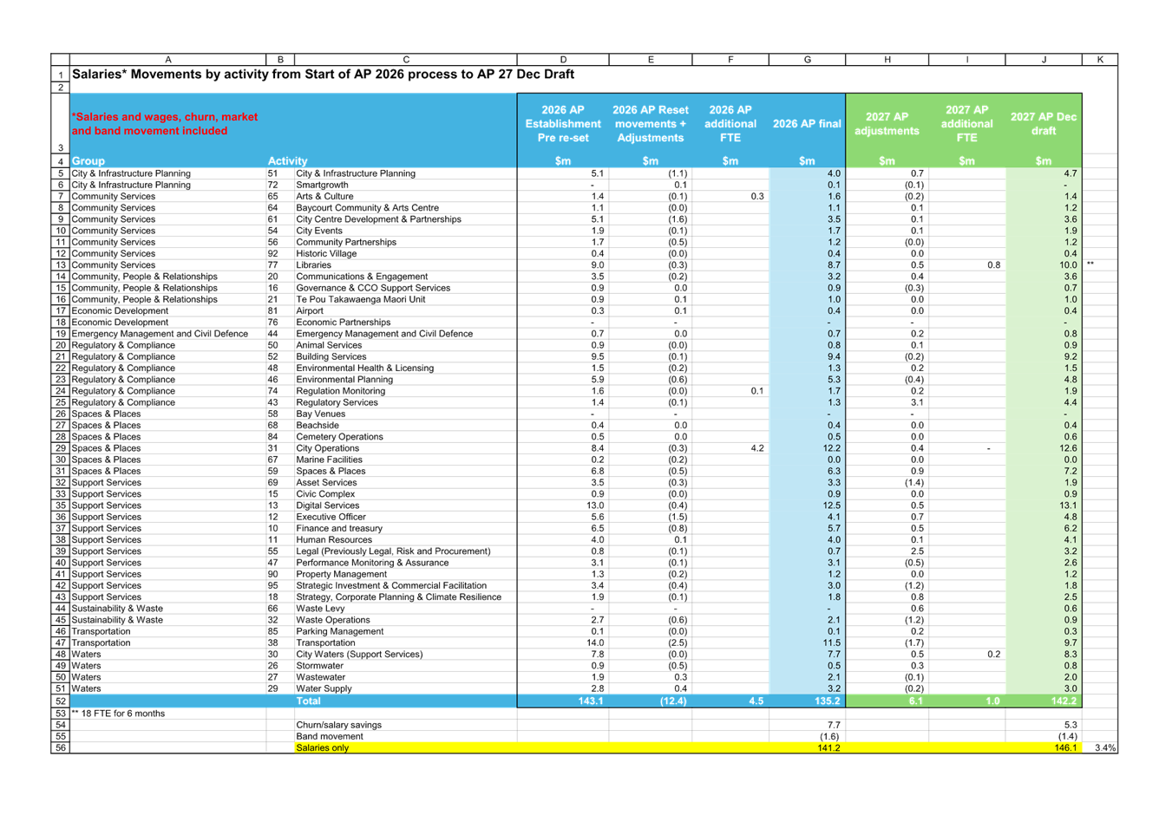Select the red salaries and wages note cell
The width and height of the screenshot is (1172, 828).
tap(165, 124)
